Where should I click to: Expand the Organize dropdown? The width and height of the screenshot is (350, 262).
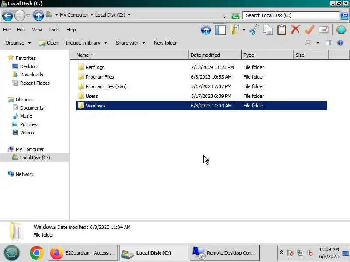18,43
